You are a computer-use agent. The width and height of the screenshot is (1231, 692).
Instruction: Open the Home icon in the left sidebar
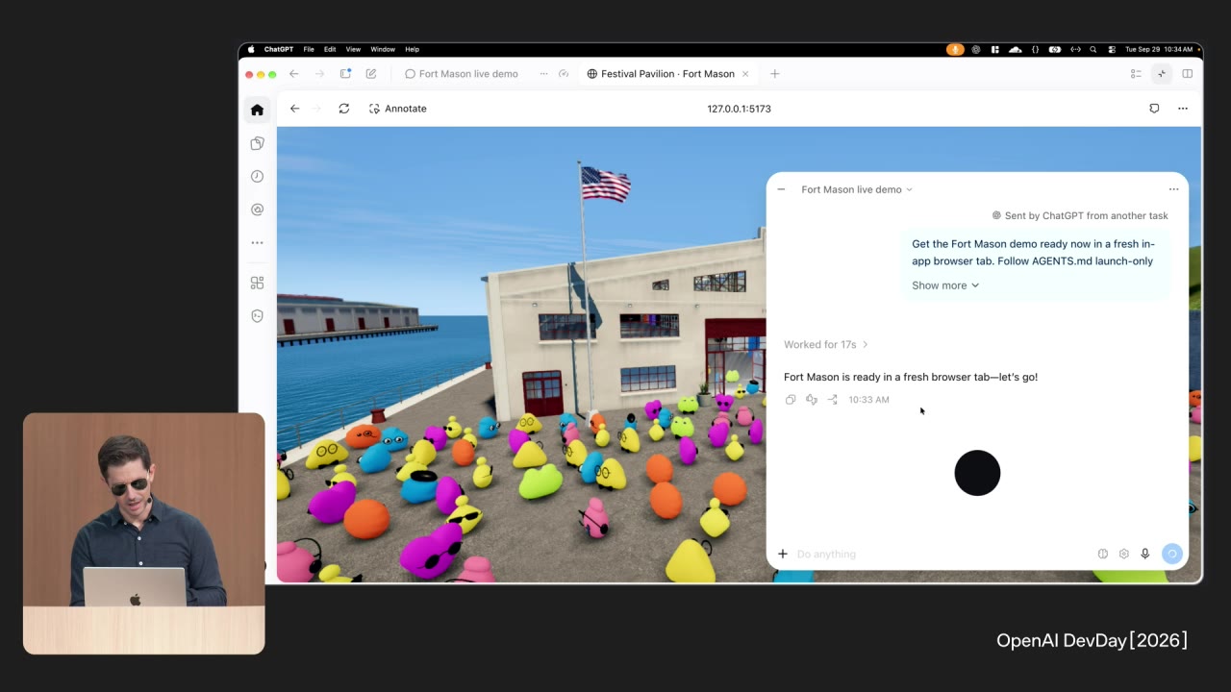coord(257,110)
